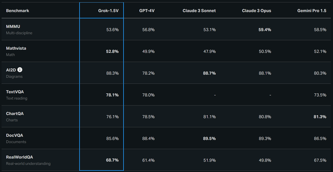Click the RealWorldQA benchmark name
The height and width of the screenshot is (172, 333).
pos(19,157)
